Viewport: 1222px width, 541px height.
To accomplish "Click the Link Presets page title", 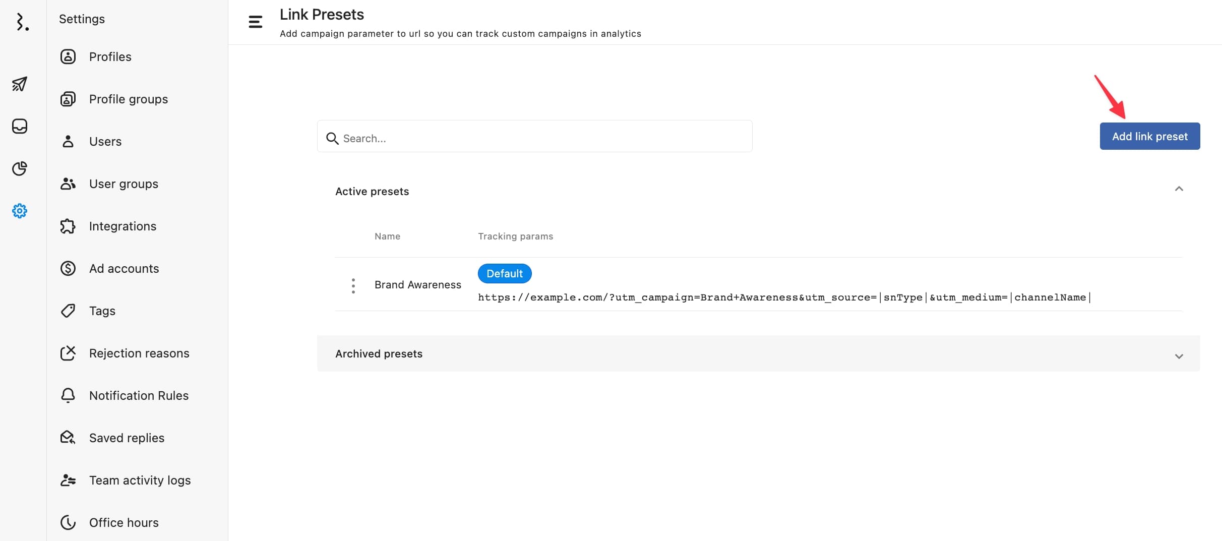I will coord(322,15).
